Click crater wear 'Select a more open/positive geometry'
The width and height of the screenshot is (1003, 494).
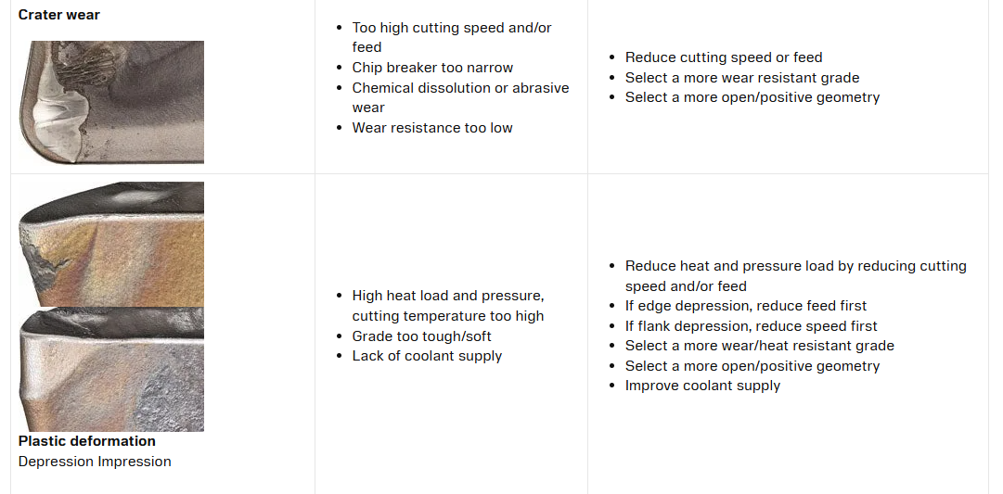coord(752,97)
